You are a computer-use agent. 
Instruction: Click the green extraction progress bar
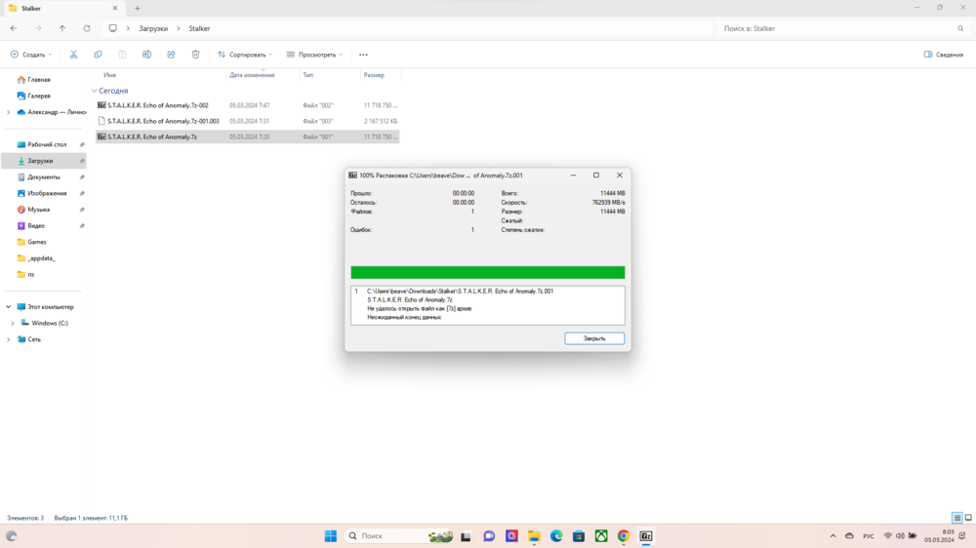487,273
